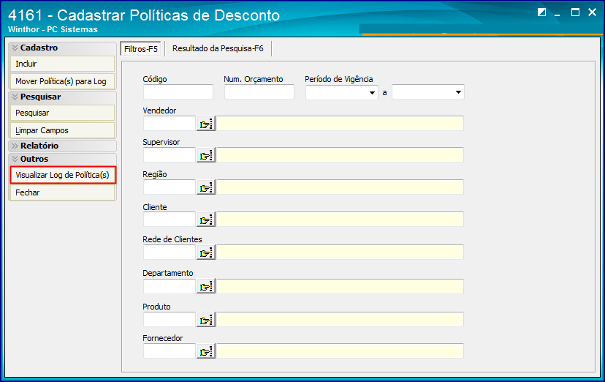
Task: Focus the Rede de Clientes code field
Action: point(170,252)
